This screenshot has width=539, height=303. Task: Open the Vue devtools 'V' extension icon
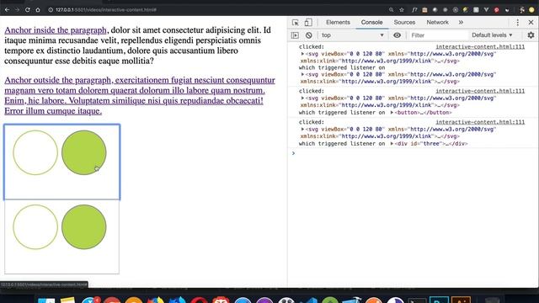[486, 10]
